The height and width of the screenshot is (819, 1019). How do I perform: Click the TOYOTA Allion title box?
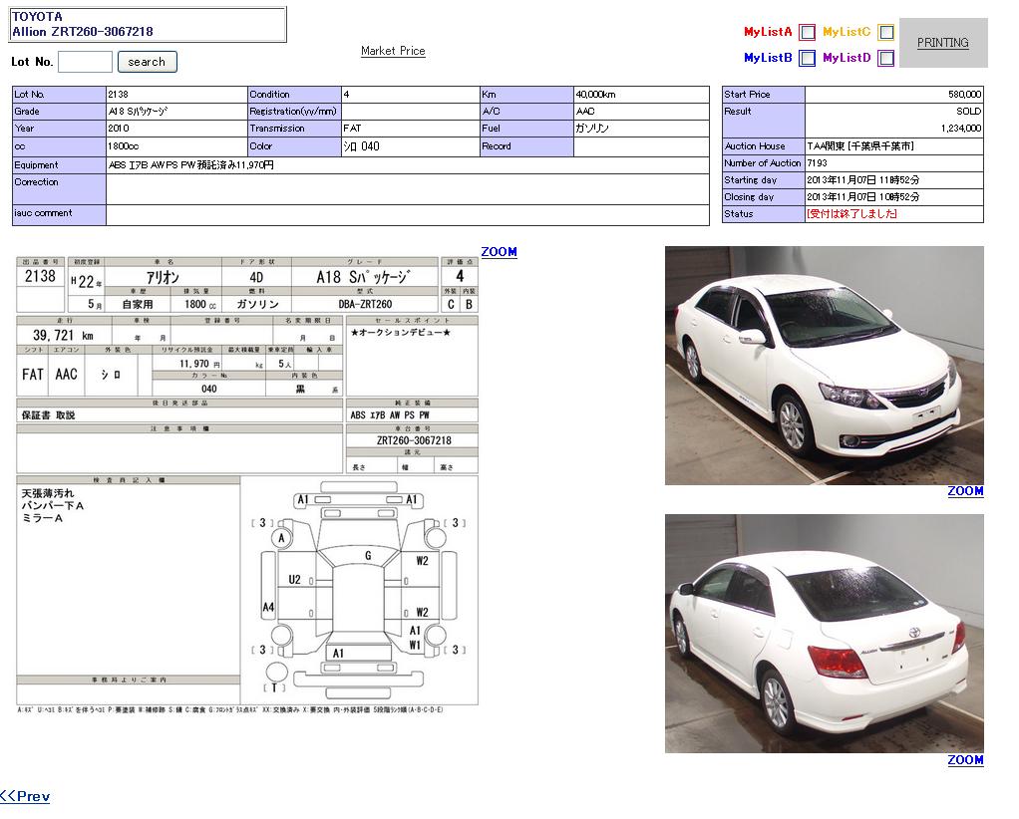[x=148, y=25]
